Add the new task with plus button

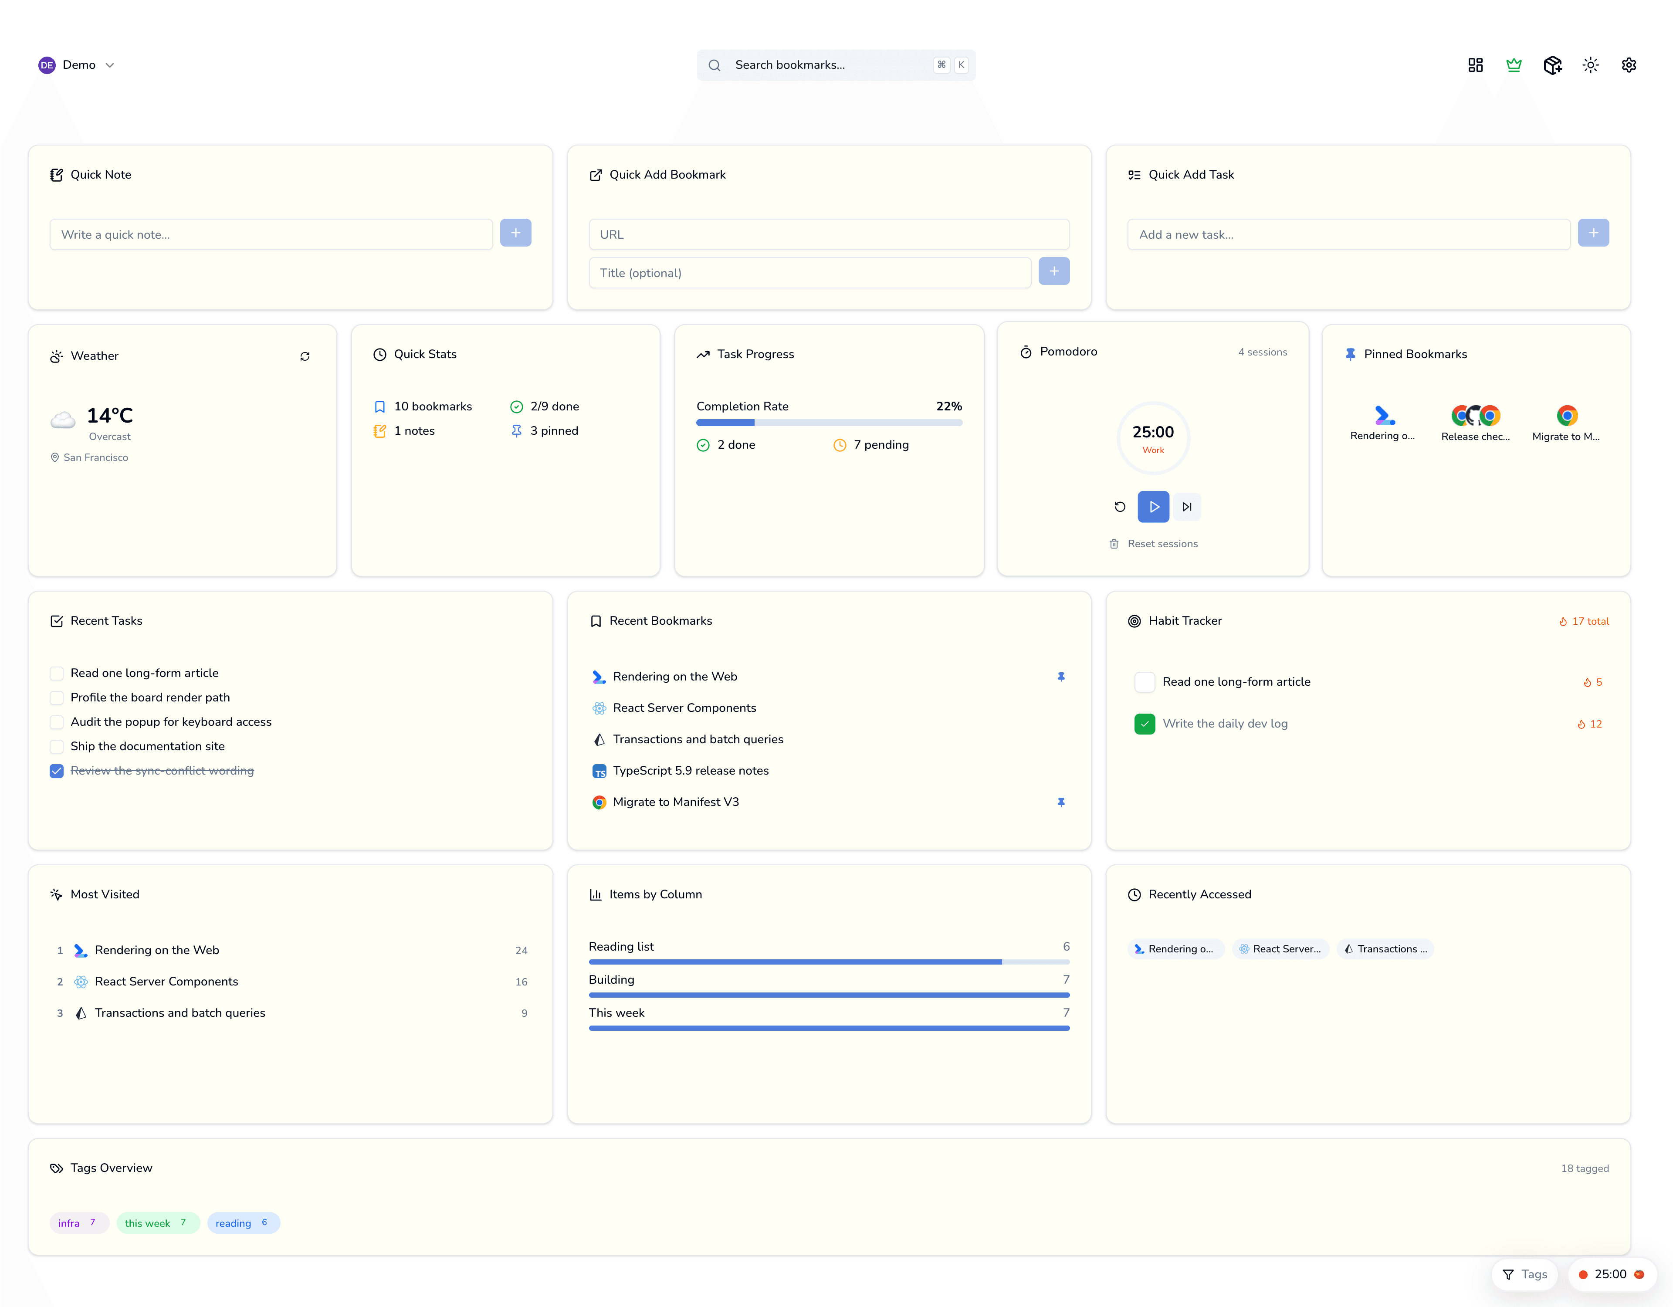(x=1593, y=233)
